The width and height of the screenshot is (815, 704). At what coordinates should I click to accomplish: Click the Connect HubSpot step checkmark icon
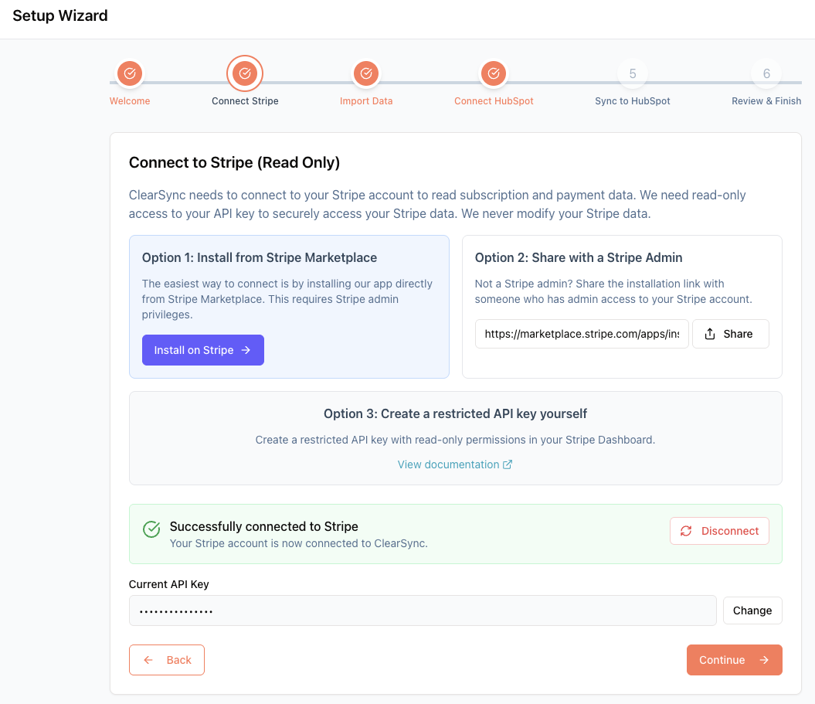493,73
